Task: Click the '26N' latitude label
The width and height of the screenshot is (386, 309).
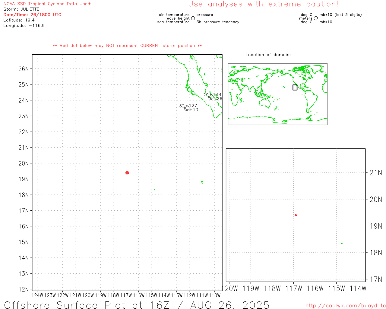Action: [24, 69]
